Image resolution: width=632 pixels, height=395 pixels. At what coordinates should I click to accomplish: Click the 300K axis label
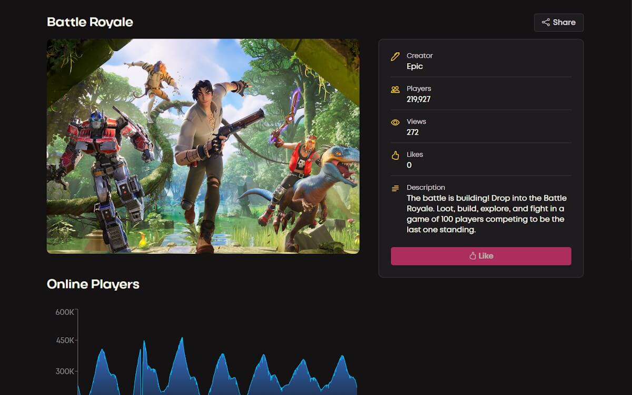65,371
